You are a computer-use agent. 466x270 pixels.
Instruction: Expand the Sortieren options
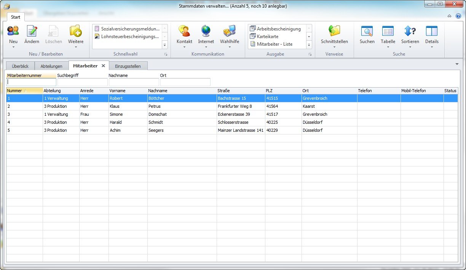pyautogui.click(x=410, y=47)
